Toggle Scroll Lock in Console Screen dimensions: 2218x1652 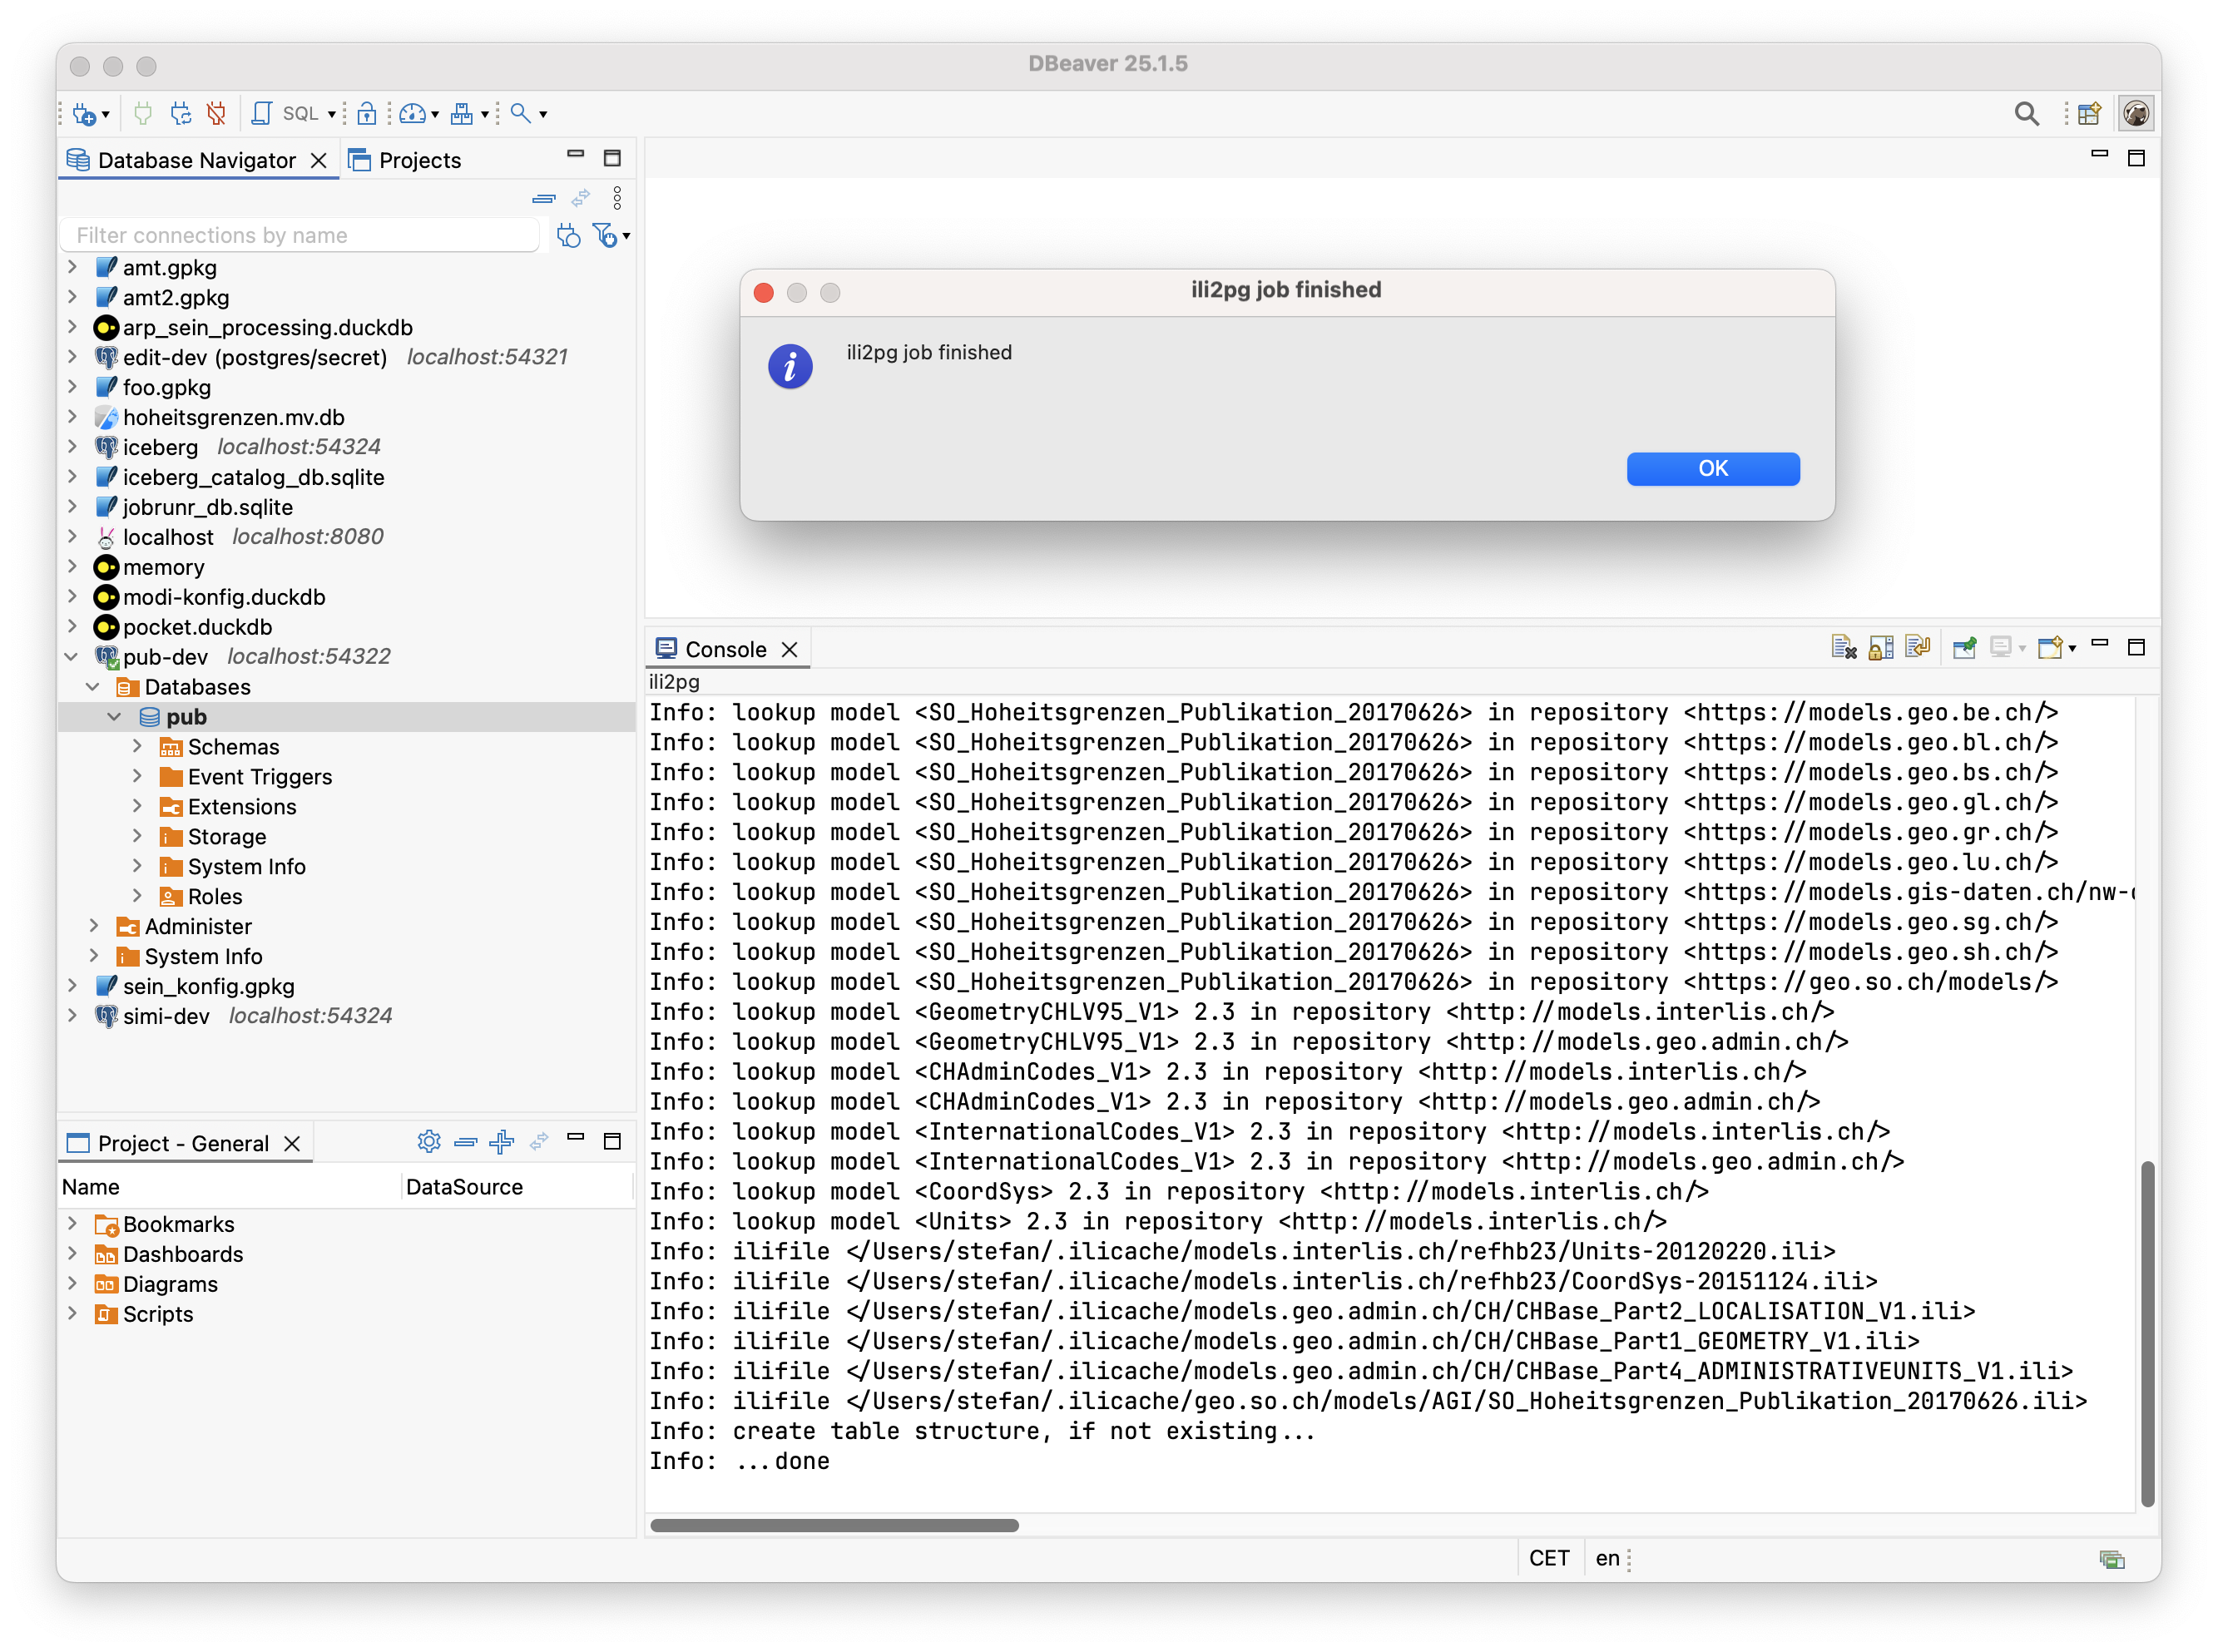[x=1880, y=648]
